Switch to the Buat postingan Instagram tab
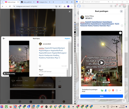The height and width of the screenshot is (109, 129). coord(12,2)
